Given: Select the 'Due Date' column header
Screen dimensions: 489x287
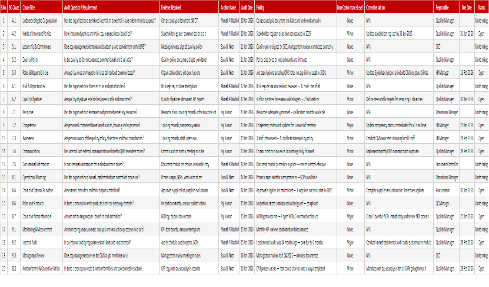Looking at the screenshot, I should point(466,7).
